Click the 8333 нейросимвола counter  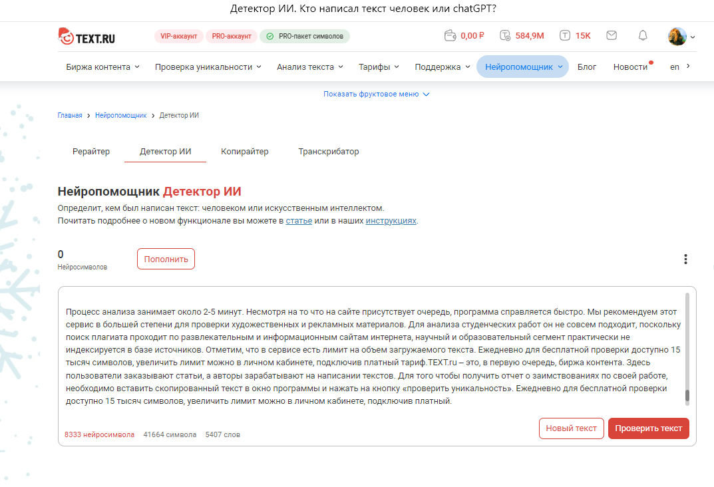[99, 434]
